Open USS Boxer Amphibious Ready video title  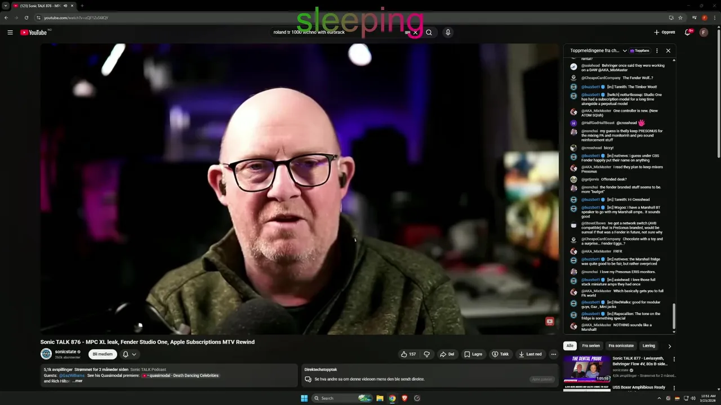[639, 387]
